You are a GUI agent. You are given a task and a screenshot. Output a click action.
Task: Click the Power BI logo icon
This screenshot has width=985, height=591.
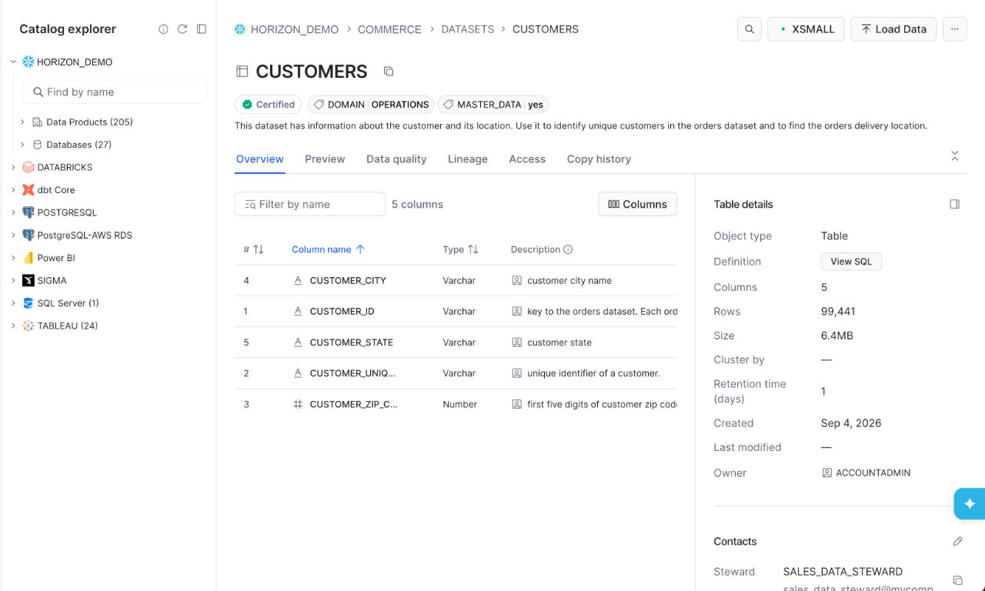coord(28,258)
